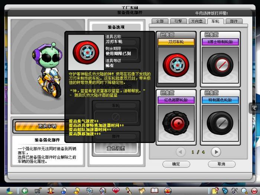260x195 pixels.
Task: Click the magnifying glass search icon
Action: click(x=244, y=191)
